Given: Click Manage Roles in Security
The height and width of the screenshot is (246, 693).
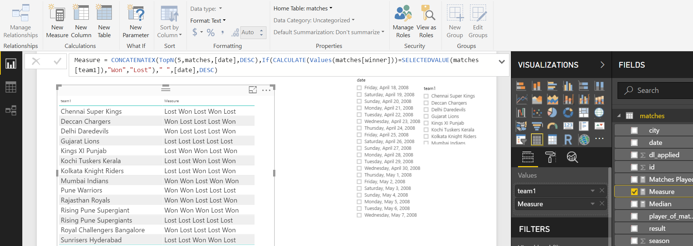Looking at the screenshot, I should coord(403,21).
